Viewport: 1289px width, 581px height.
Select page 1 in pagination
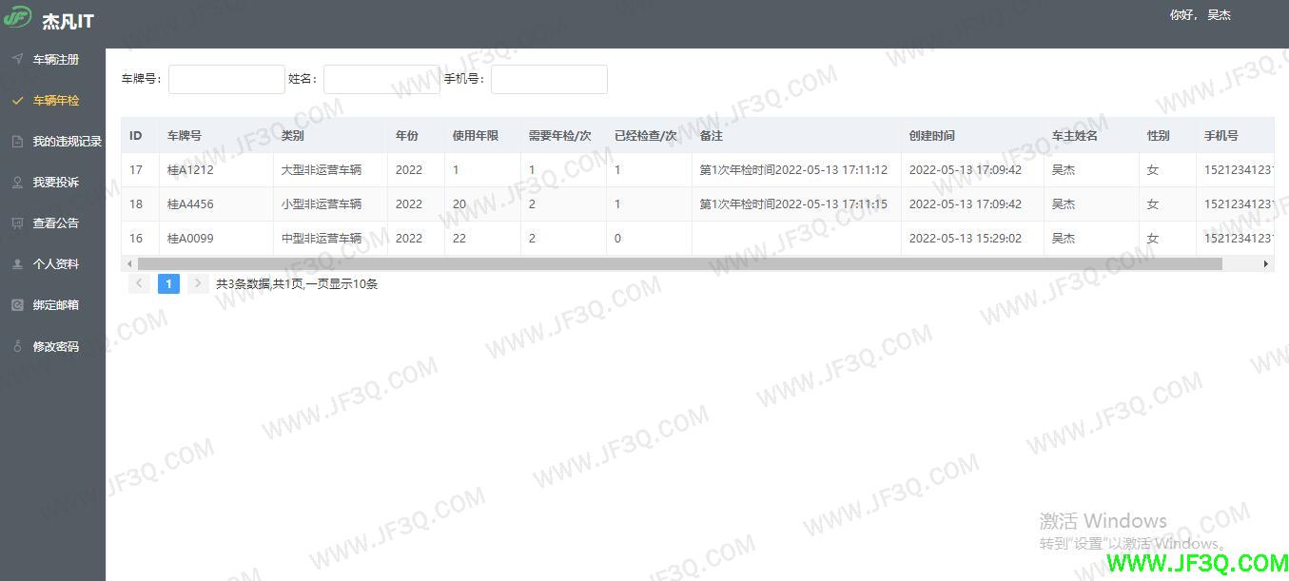point(168,283)
